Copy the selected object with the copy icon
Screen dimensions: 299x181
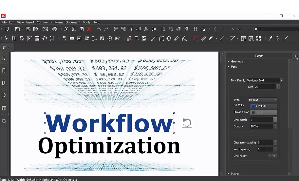(x=74, y=29)
